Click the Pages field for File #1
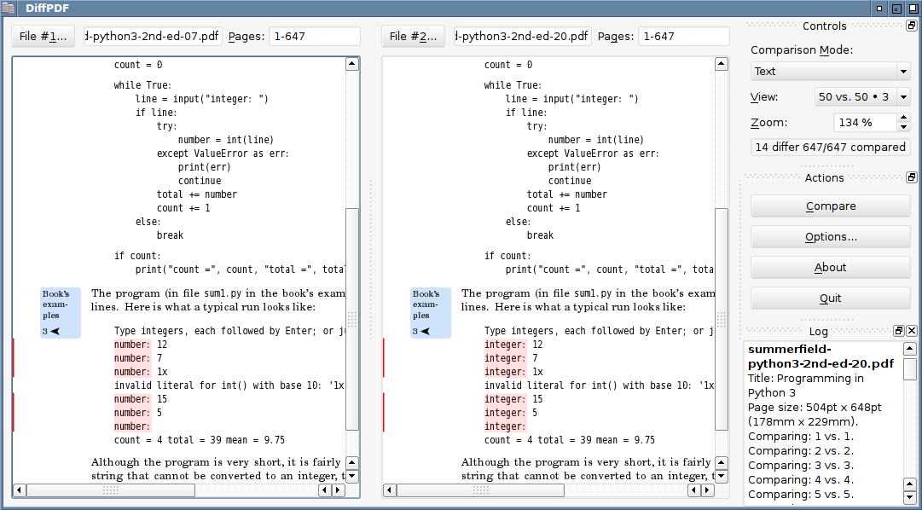This screenshot has width=922, height=510. [x=314, y=37]
